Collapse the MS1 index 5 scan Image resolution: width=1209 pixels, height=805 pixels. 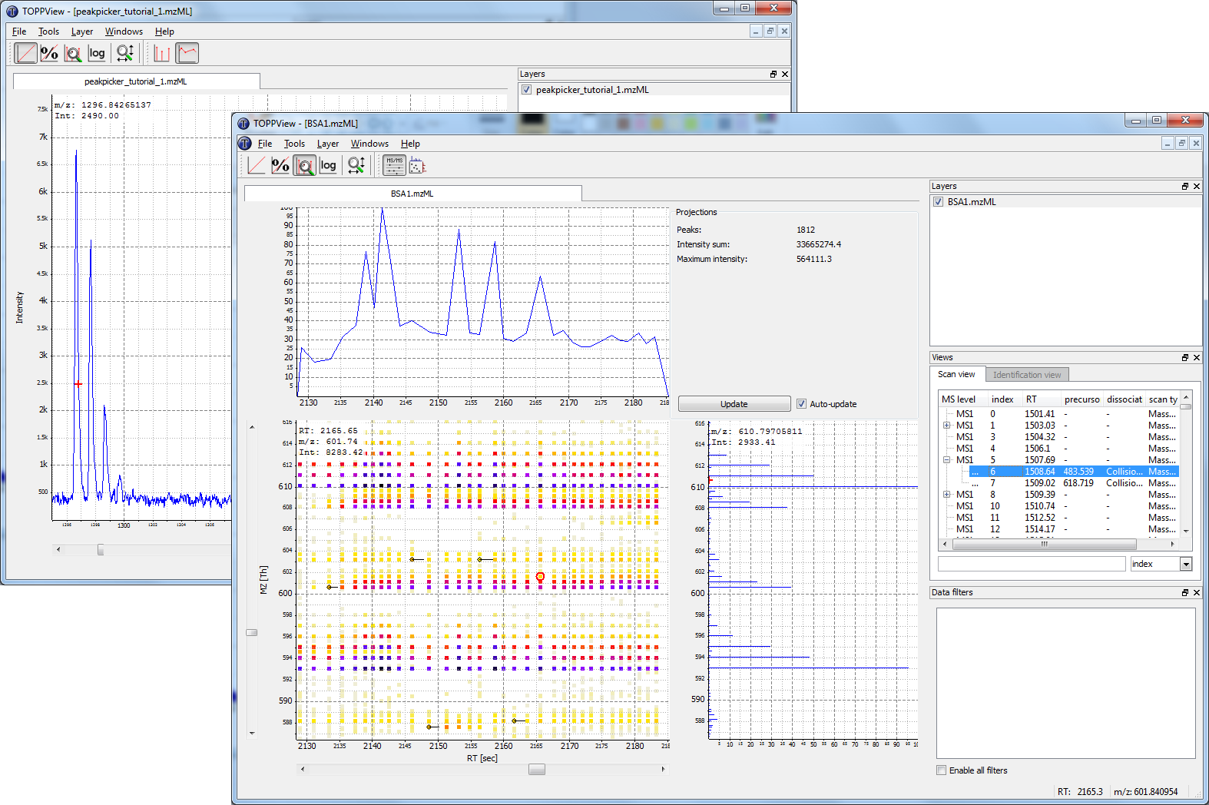click(x=946, y=460)
